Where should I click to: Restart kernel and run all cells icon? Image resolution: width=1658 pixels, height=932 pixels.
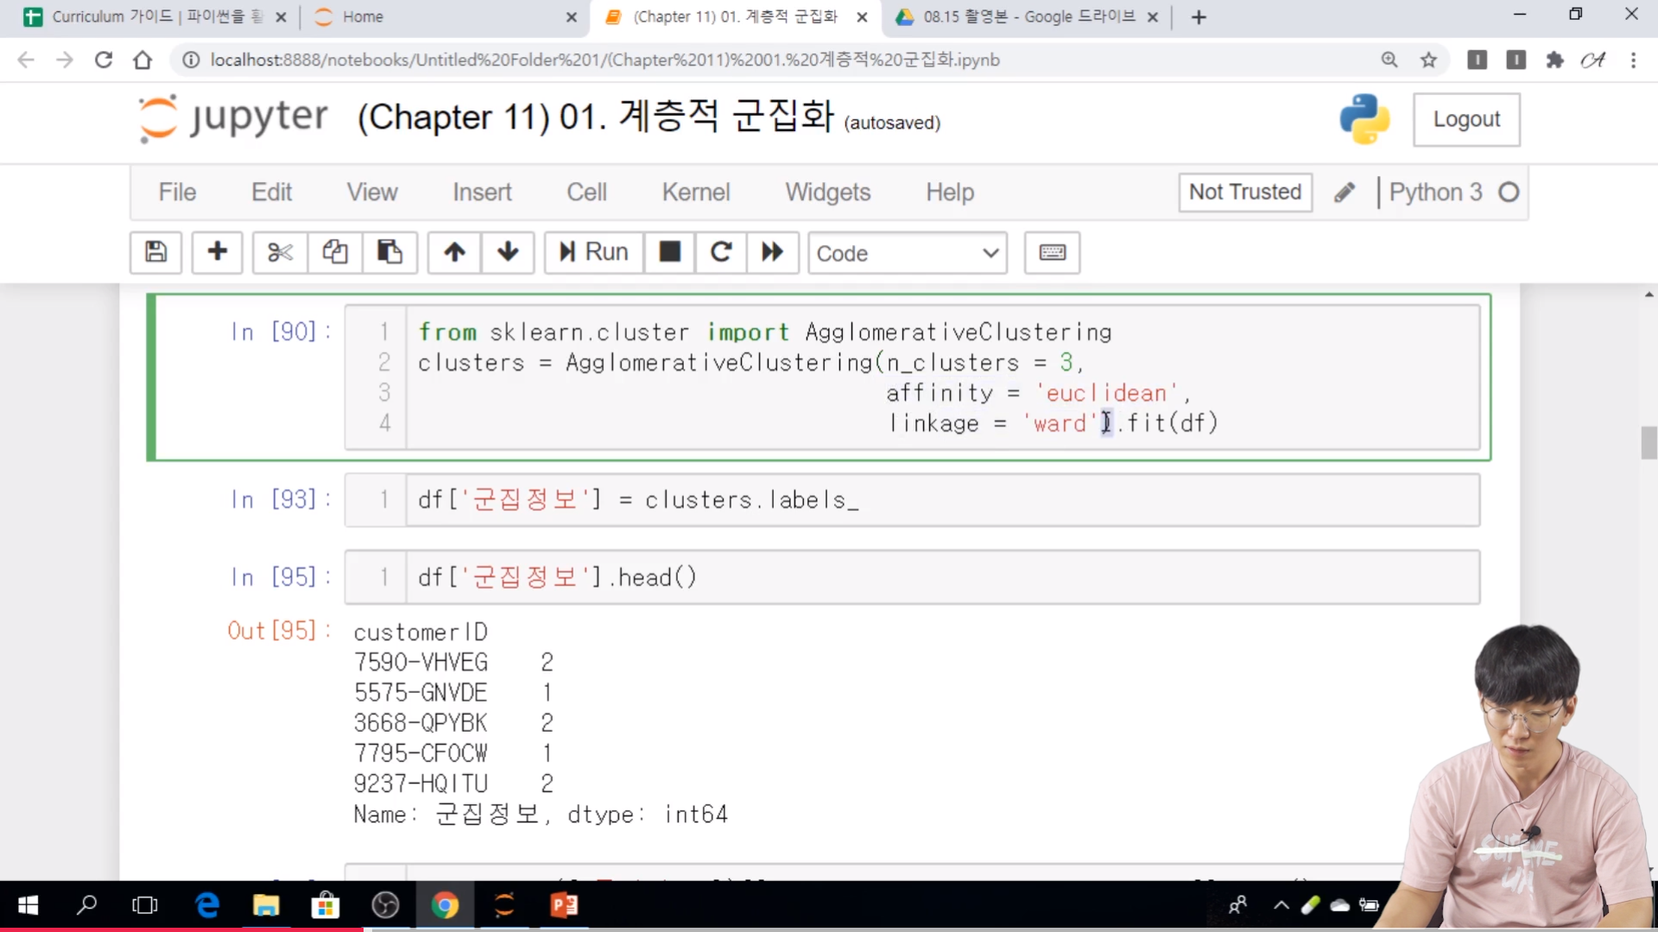tap(772, 252)
